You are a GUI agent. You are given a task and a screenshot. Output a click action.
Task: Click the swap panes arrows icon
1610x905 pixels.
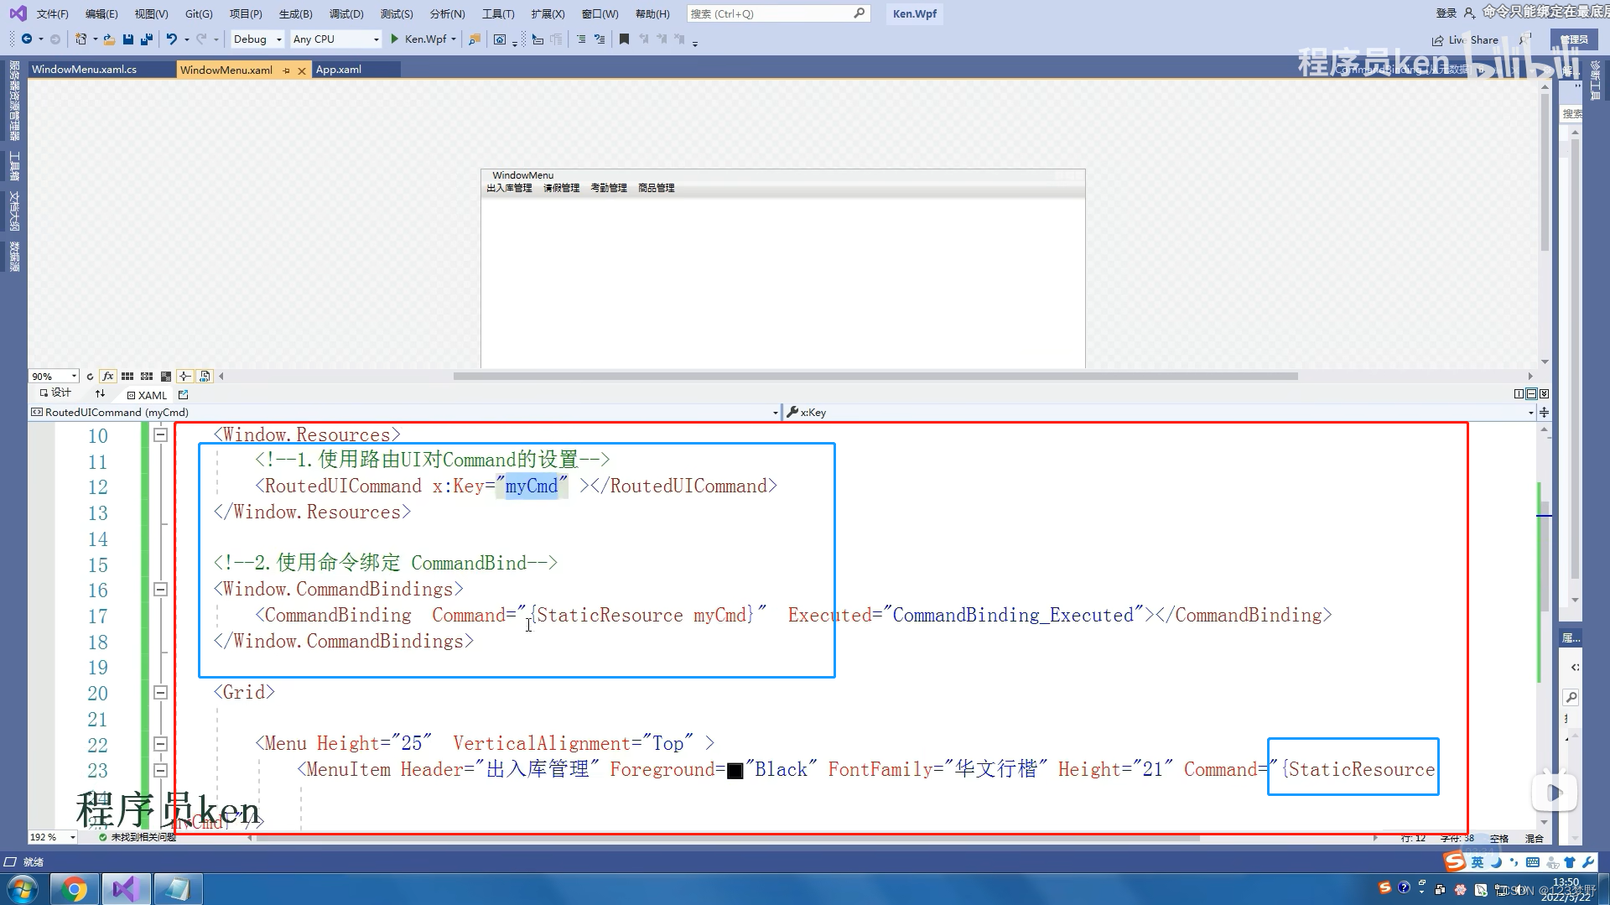[101, 393]
